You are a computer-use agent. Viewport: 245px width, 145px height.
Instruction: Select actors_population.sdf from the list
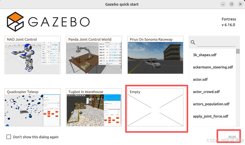(x=212, y=104)
